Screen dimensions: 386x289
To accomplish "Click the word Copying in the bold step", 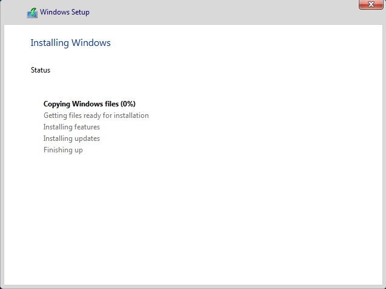I will tap(59, 104).
